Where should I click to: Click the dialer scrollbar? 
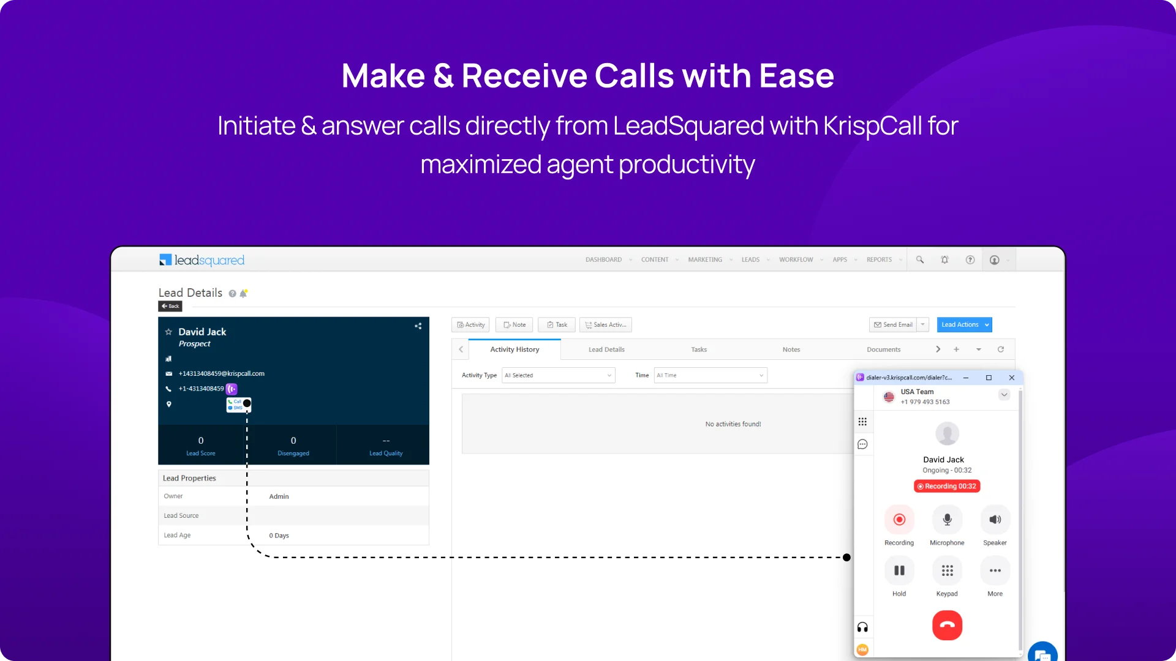[x=1020, y=520]
